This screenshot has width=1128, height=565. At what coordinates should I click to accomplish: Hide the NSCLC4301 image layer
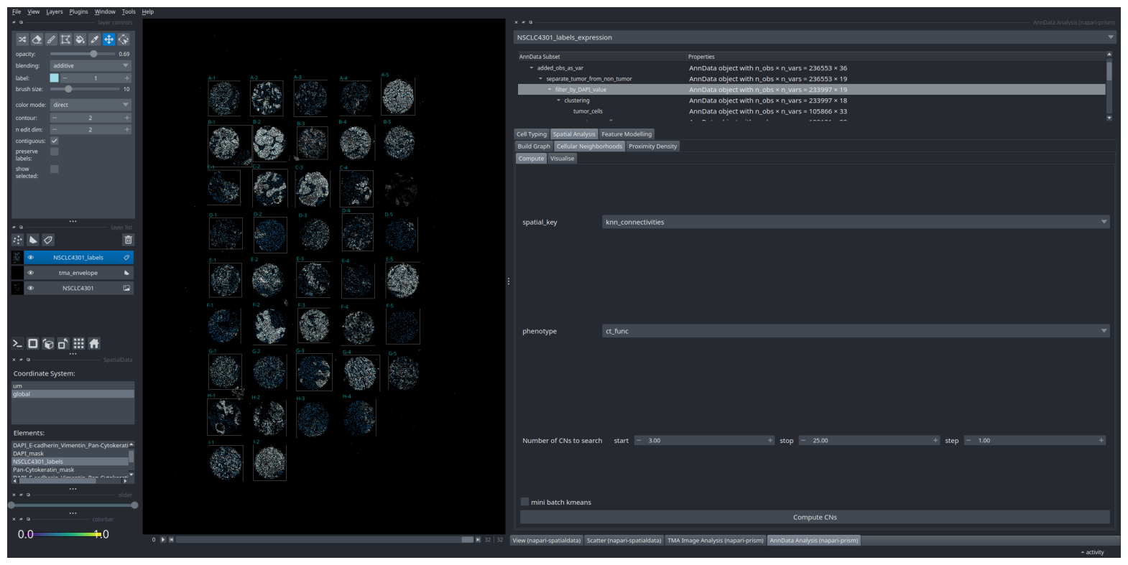30,288
